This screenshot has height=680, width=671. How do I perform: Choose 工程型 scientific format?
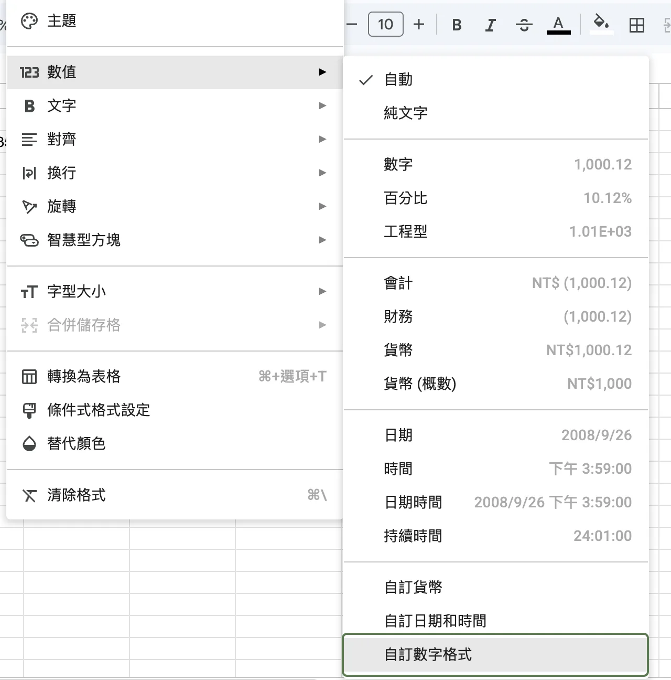496,231
